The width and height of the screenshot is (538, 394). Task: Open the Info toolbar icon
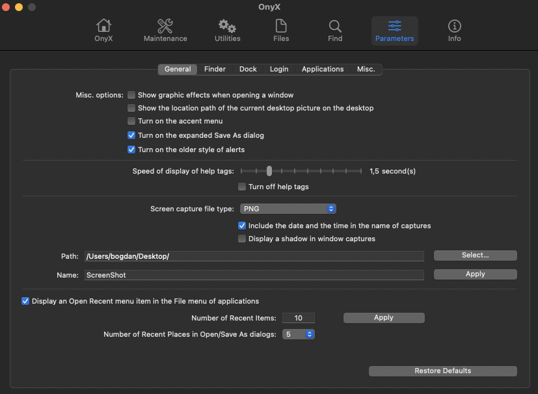[455, 30]
